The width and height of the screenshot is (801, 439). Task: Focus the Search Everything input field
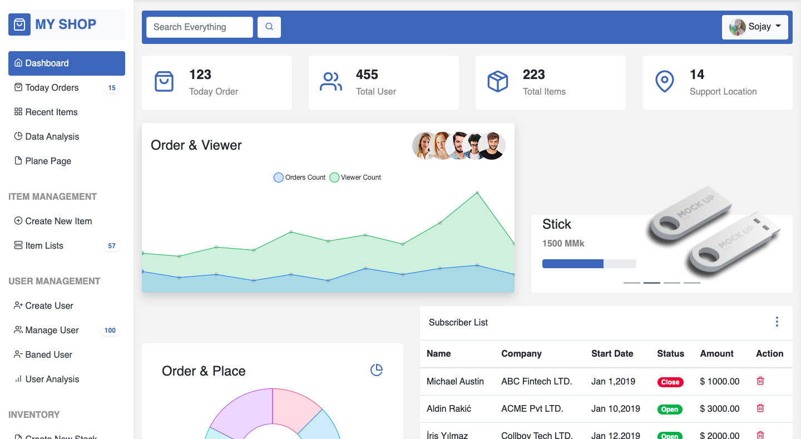point(200,27)
